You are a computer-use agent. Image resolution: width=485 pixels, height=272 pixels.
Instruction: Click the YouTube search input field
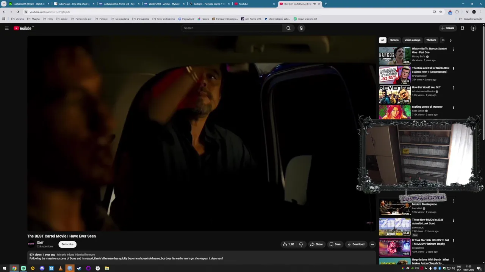tap(232, 28)
